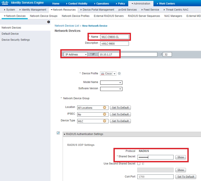Select Default Device in the sidebar

click(x=10, y=34)
